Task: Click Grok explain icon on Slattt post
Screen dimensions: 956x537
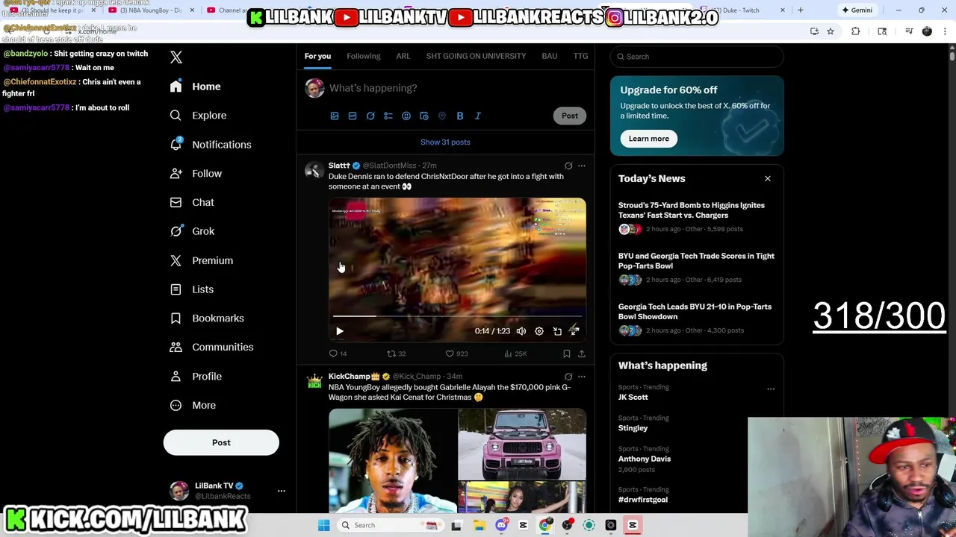Action: 568,166
